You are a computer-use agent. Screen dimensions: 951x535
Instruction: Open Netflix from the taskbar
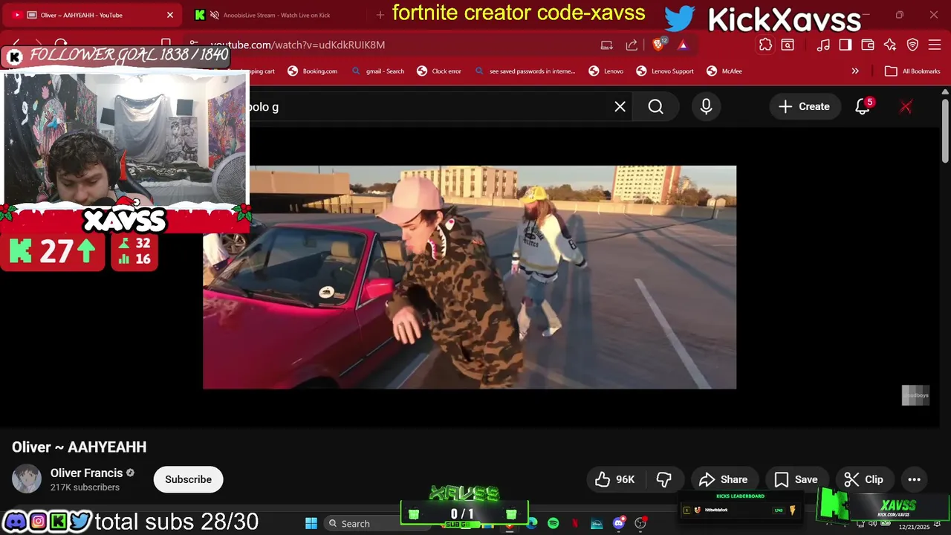point(575,524)
